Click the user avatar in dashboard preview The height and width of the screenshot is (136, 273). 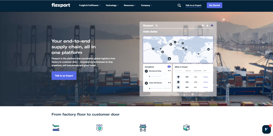coord(212,25)
